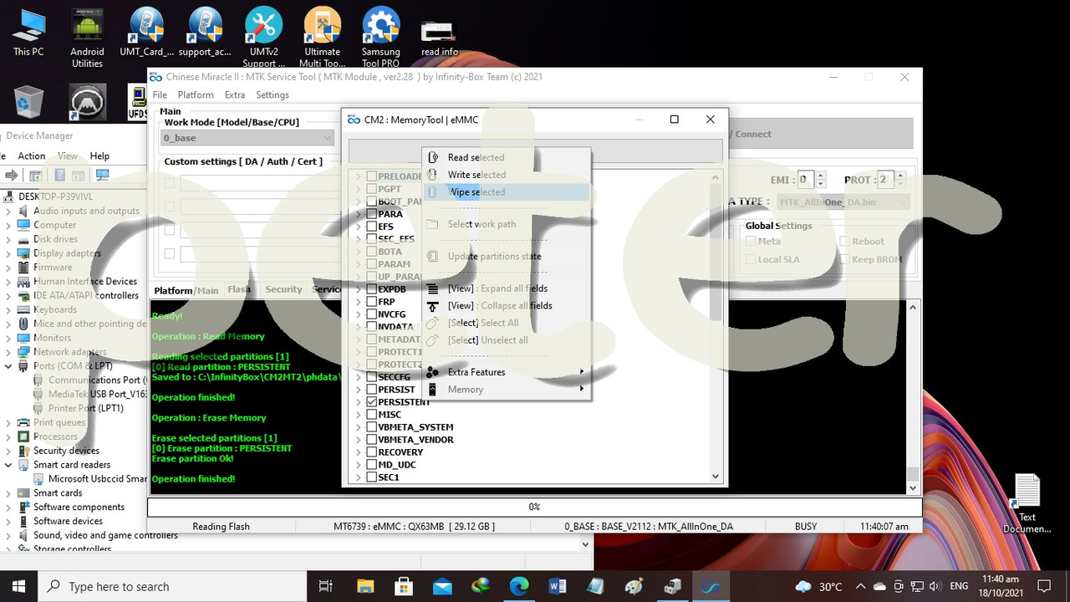The height and width of the screenshot is (602, 1070).
Task: Open support_ac desktop shortcut
Action: 205,33
